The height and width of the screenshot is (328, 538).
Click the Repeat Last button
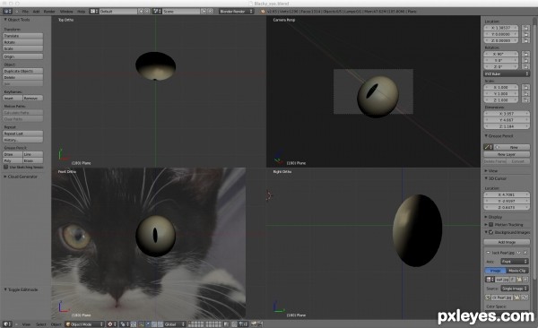point(23,134)
